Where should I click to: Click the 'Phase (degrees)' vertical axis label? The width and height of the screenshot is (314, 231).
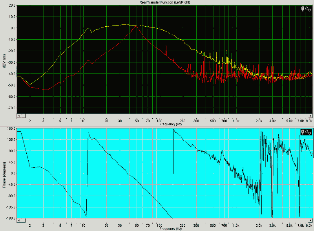pyautogui.click(x=4, y=175)
